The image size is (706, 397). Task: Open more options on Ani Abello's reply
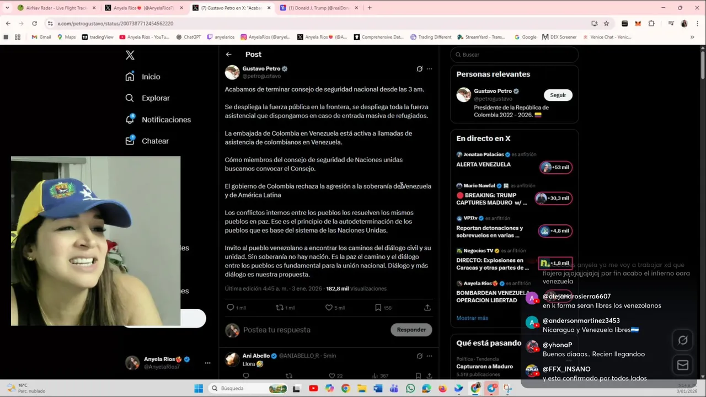(429, 356)
